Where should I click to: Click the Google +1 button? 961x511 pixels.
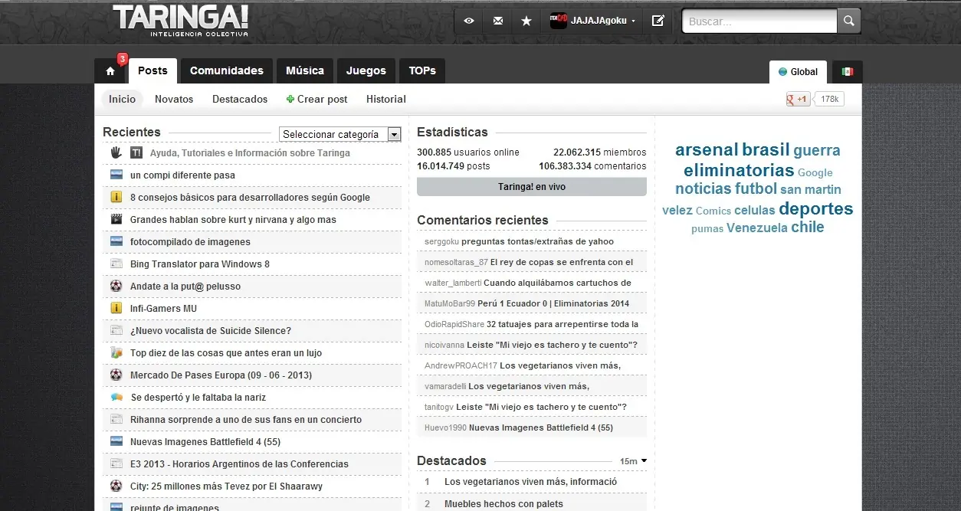[x=798, y=99]
